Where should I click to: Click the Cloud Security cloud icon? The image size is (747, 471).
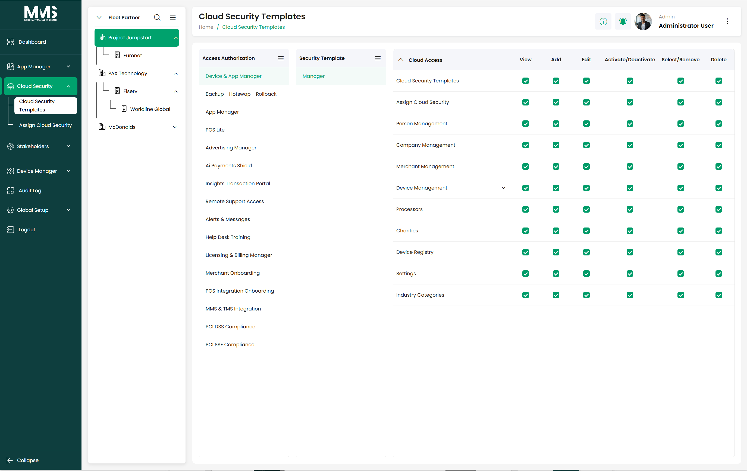[11, 86]
